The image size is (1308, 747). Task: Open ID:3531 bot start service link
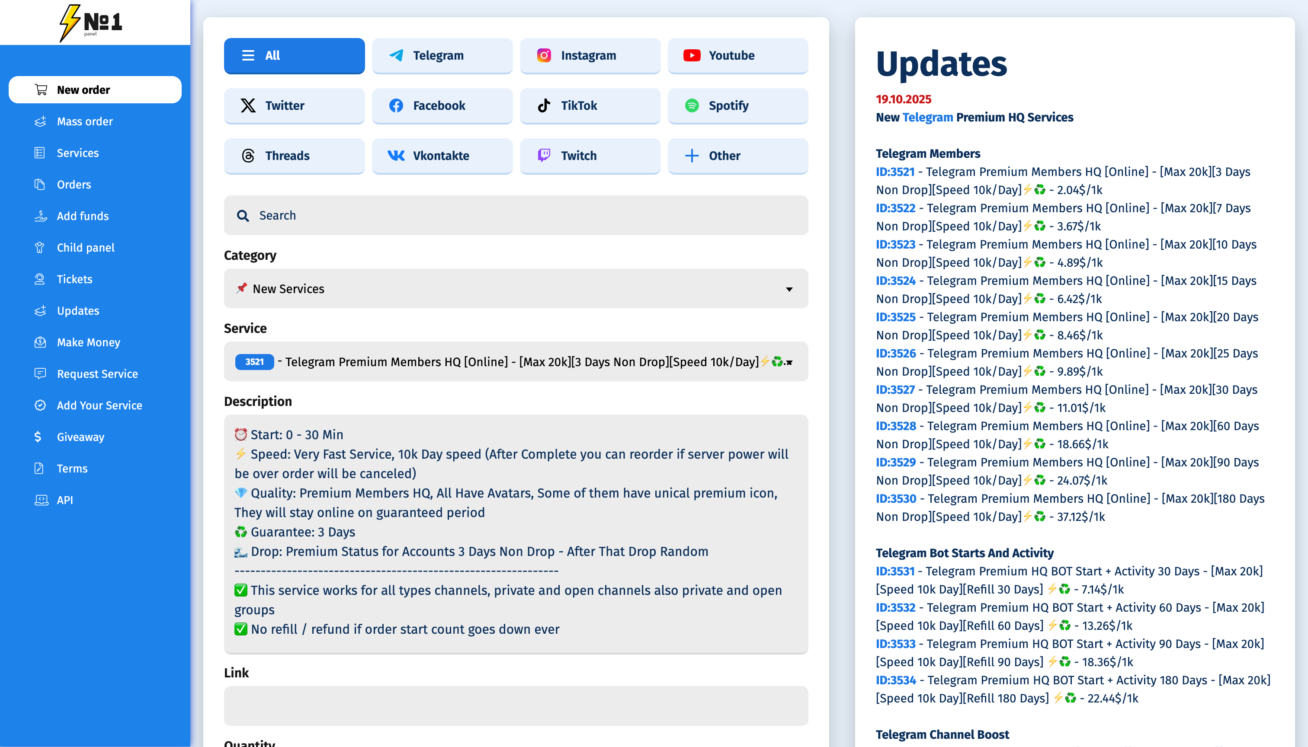point(895,571)
